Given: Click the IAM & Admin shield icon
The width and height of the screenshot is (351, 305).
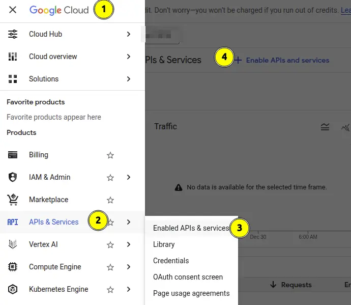Looking at the screenshot, I should [x=13, y=177].
